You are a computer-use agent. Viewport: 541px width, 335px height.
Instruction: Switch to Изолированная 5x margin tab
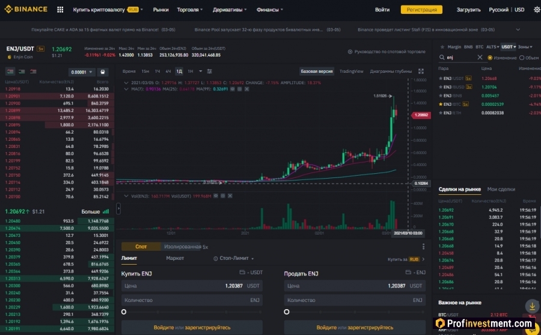tap(186, 247)
